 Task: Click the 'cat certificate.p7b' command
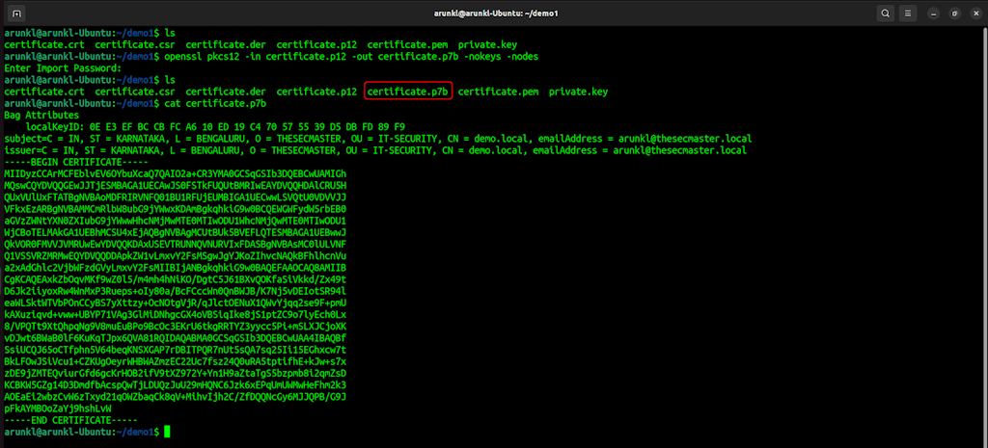[215, 103]
